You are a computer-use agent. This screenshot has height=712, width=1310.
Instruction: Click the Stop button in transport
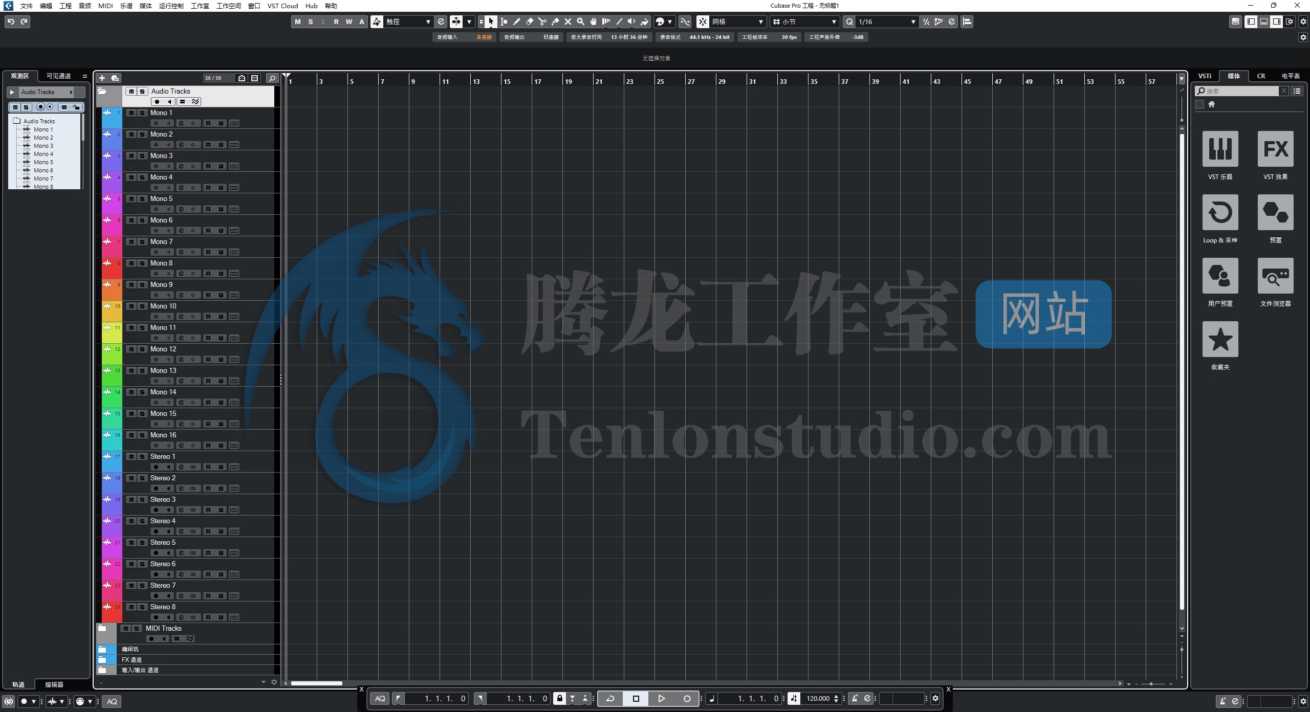[636, 698]
